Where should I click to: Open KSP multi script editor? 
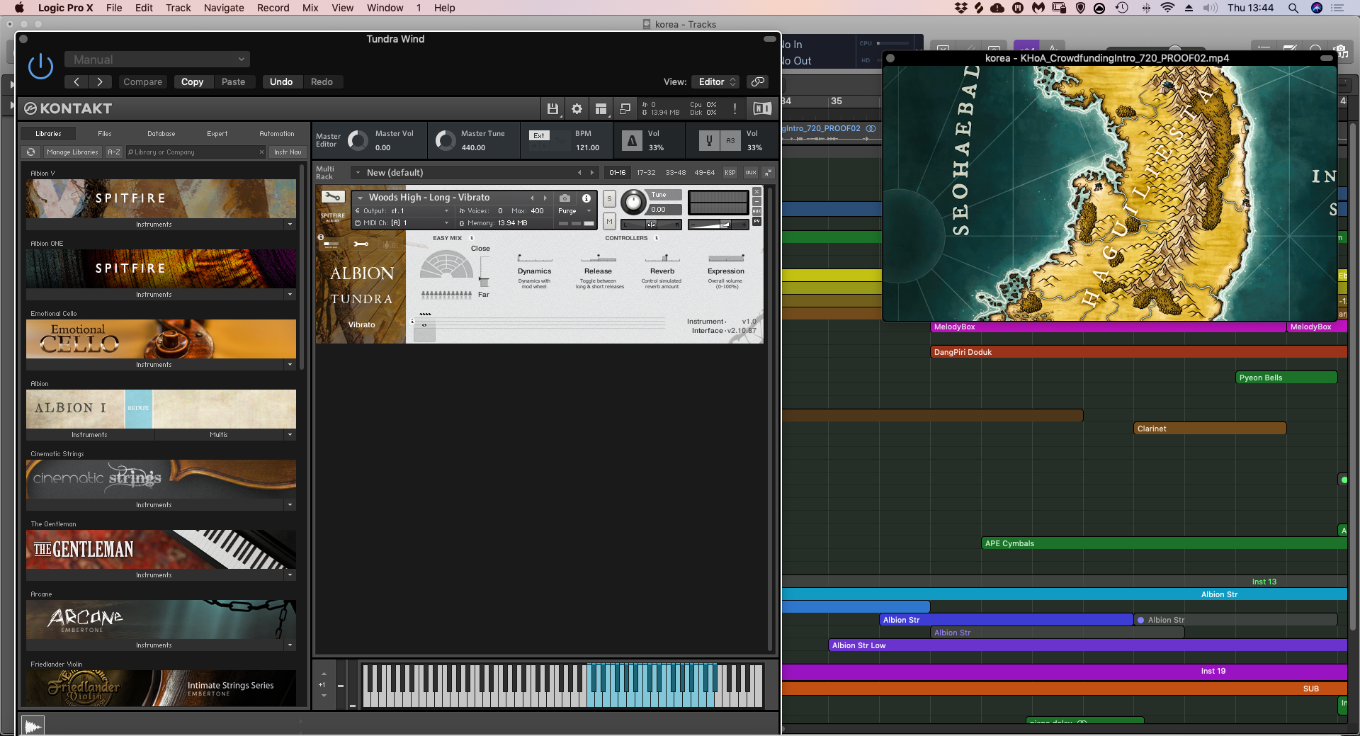730,172
